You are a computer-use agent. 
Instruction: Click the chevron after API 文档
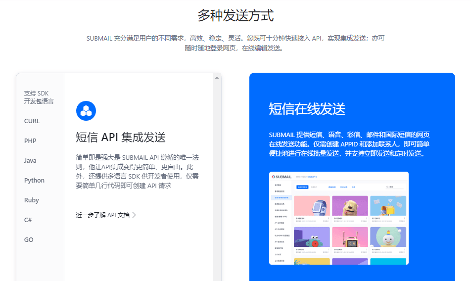pyautogui.click(x=134, y=215)
